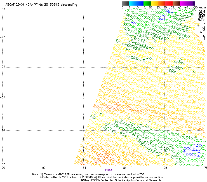Viewport: 207px width, 182px height.
Task: Click the -90 longitude axis label
Action: (3, 168)
